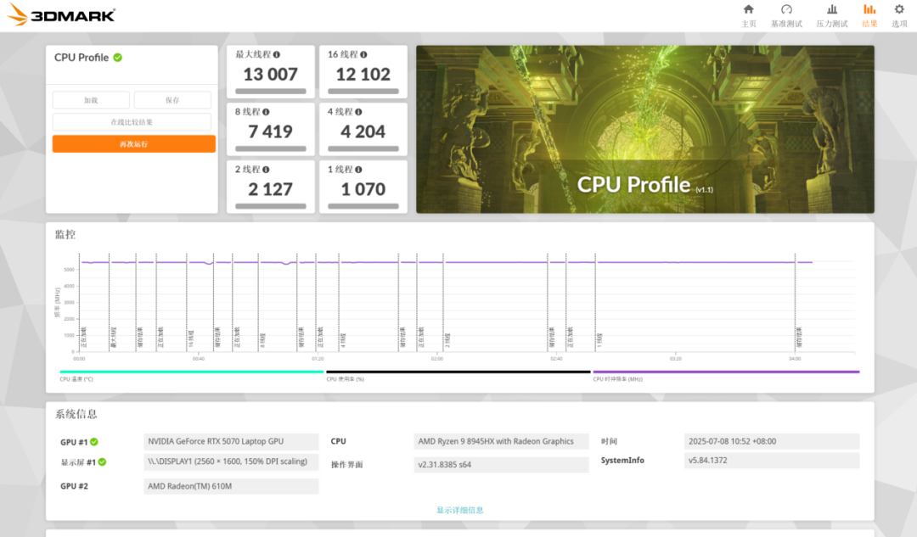917x537 pixels.
Task: Open the 基准测试 benchmarks section
Action: tap(786, 16)
